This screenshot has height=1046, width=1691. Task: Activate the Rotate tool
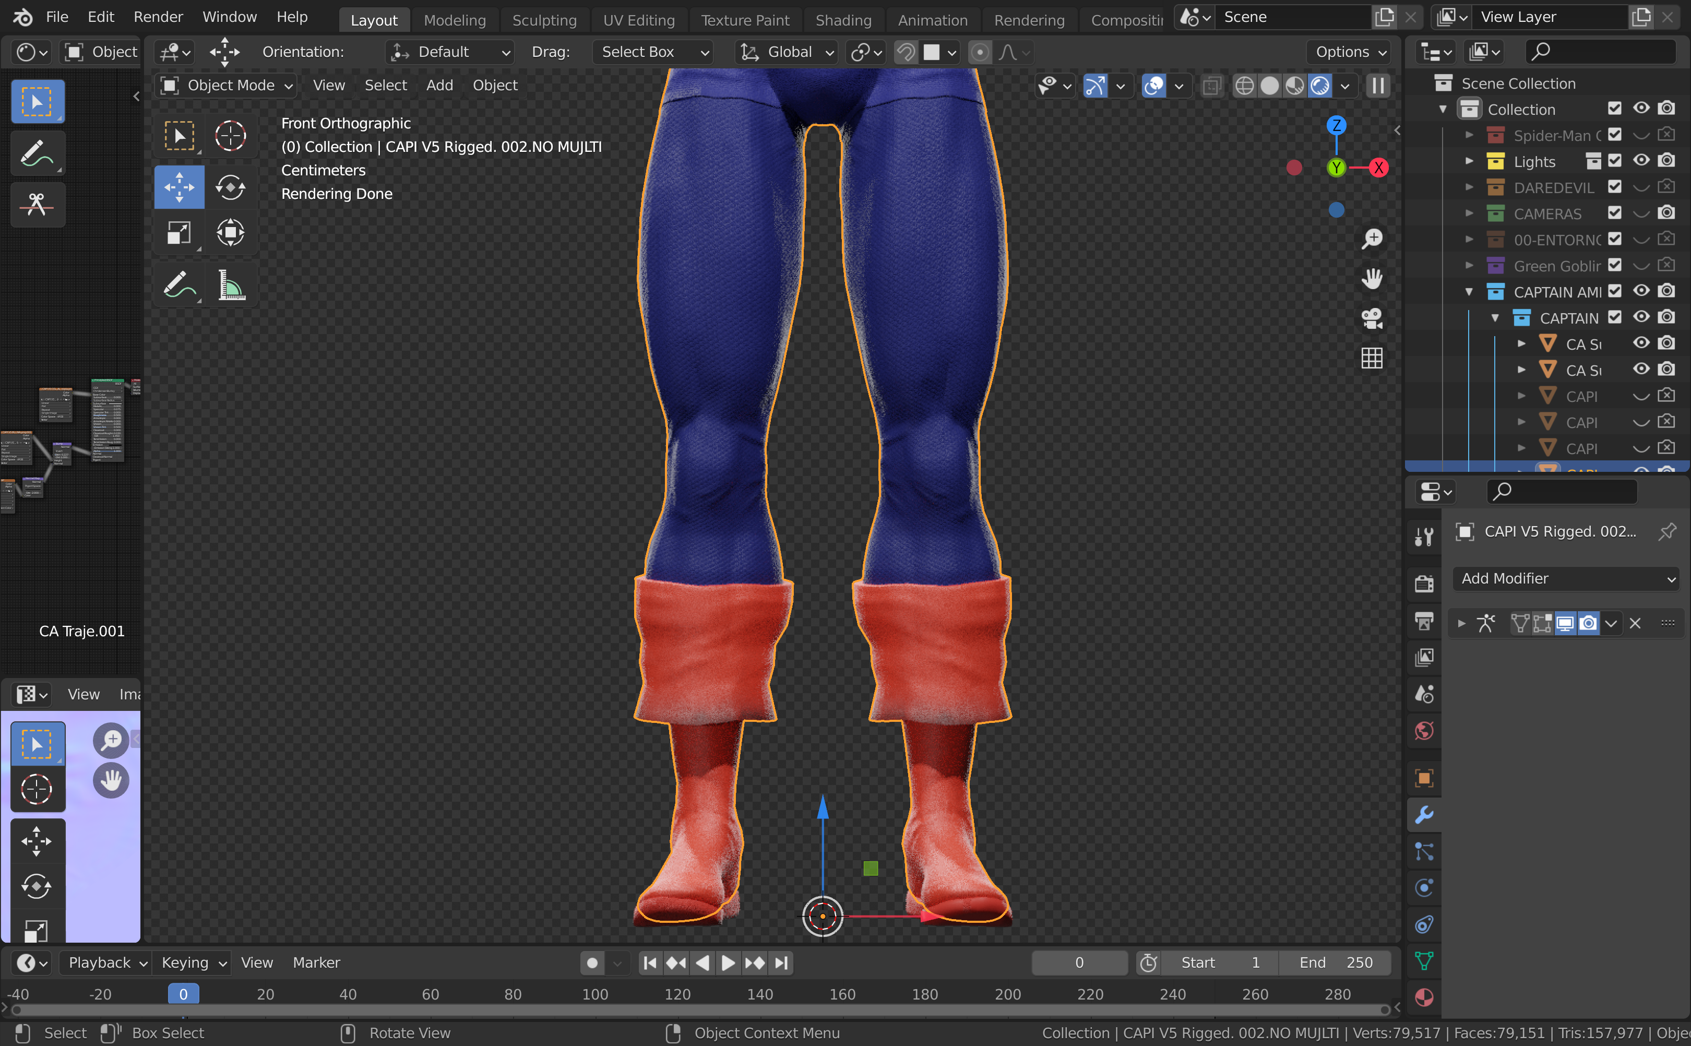click(230, 187)
